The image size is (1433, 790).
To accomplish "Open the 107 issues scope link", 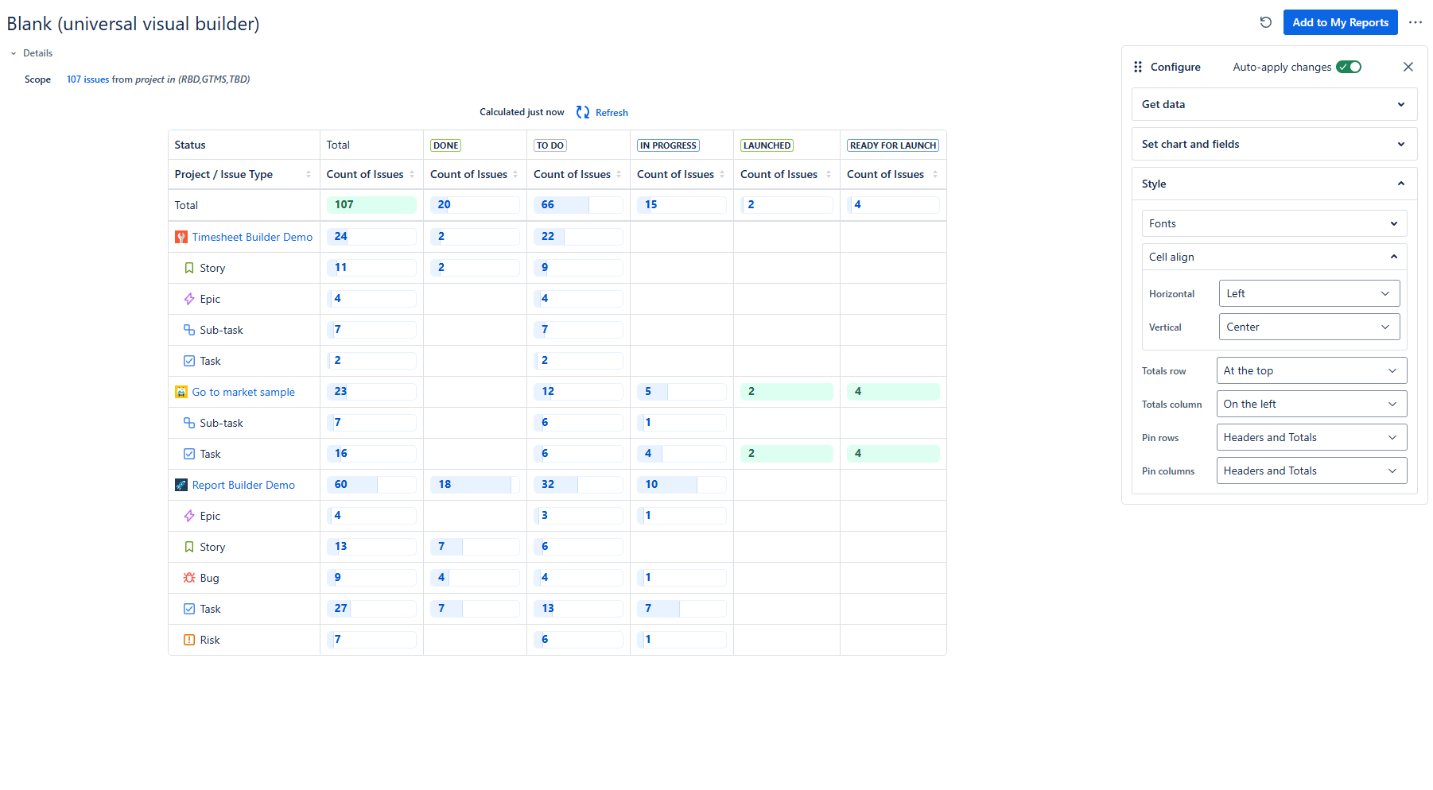I will (88, 79).
